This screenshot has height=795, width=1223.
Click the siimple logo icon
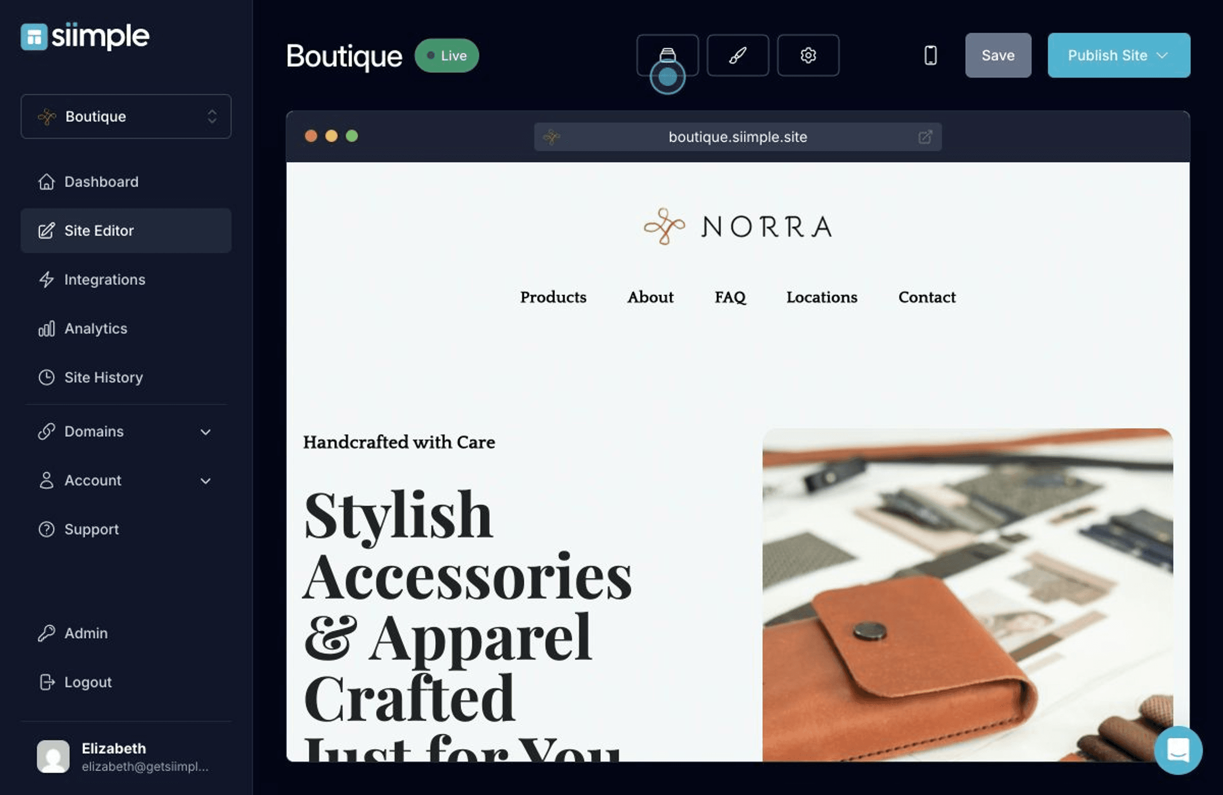pyautogui.click(x=34, y=37)
